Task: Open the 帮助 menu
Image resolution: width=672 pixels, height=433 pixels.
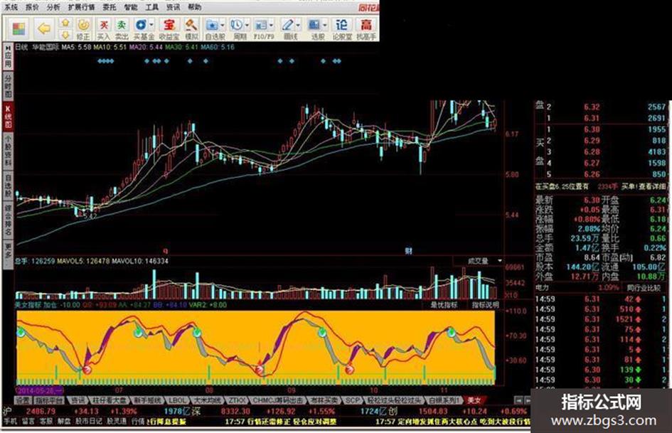Action: pos(195,7)
